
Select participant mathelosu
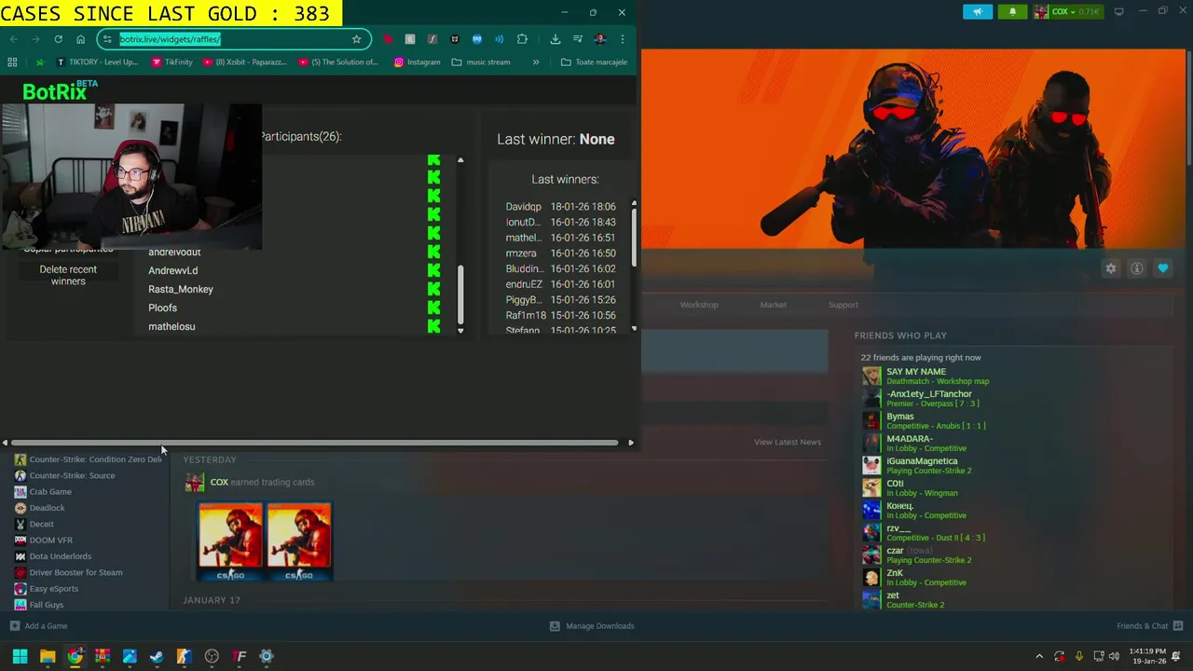pos(171,326)
